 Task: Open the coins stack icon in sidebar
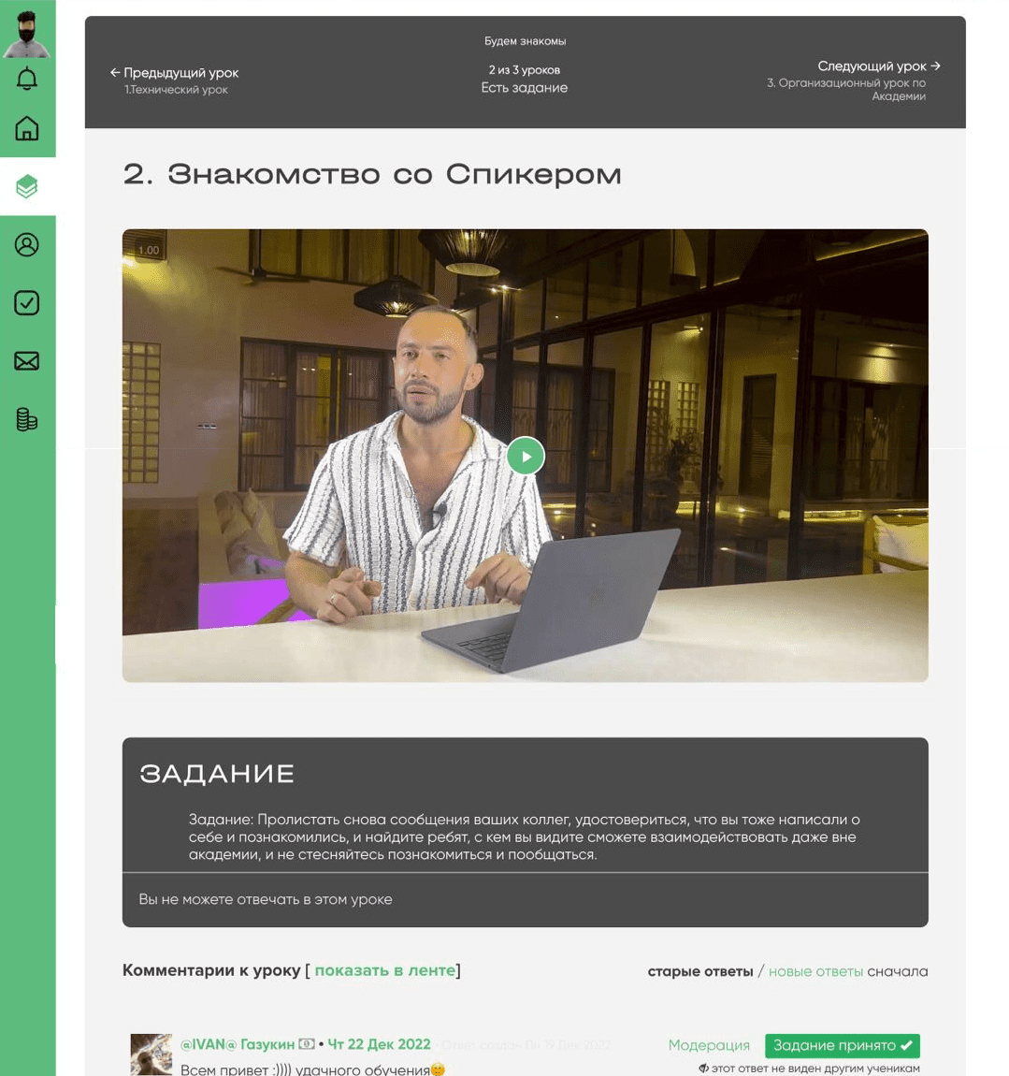(27, 419)
